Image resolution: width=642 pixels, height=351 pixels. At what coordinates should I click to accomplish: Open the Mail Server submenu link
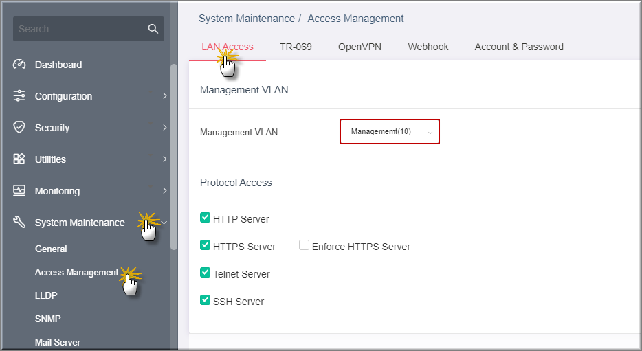click(x=58, y=342)
